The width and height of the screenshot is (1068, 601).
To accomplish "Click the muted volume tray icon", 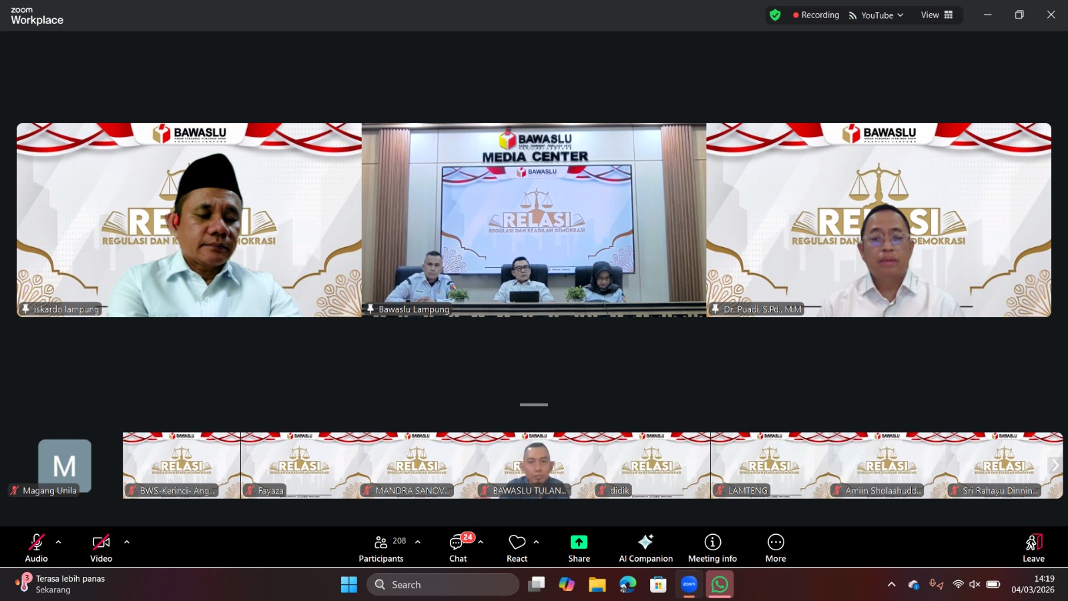I will point(975,584).
